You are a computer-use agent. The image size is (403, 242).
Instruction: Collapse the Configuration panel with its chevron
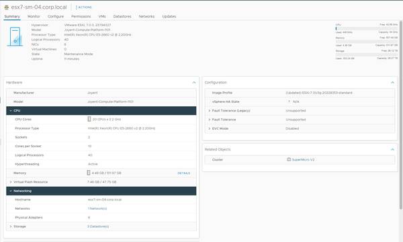[x=392, y=83]
